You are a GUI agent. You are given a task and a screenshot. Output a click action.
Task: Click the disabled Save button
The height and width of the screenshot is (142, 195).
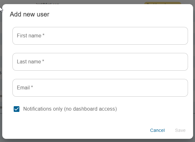[x=180, y=130]
